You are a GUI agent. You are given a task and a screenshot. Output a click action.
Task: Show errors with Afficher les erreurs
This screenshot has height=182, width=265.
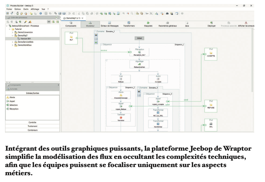pos(246,24)
